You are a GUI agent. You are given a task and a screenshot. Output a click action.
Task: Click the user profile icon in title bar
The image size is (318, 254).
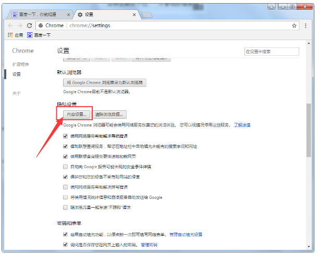[x=272, y=7]
